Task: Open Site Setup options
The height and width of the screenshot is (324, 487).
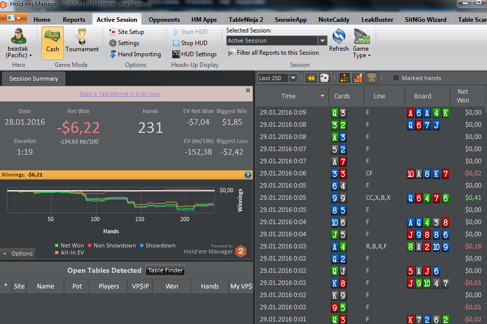Action: [127, 32]
